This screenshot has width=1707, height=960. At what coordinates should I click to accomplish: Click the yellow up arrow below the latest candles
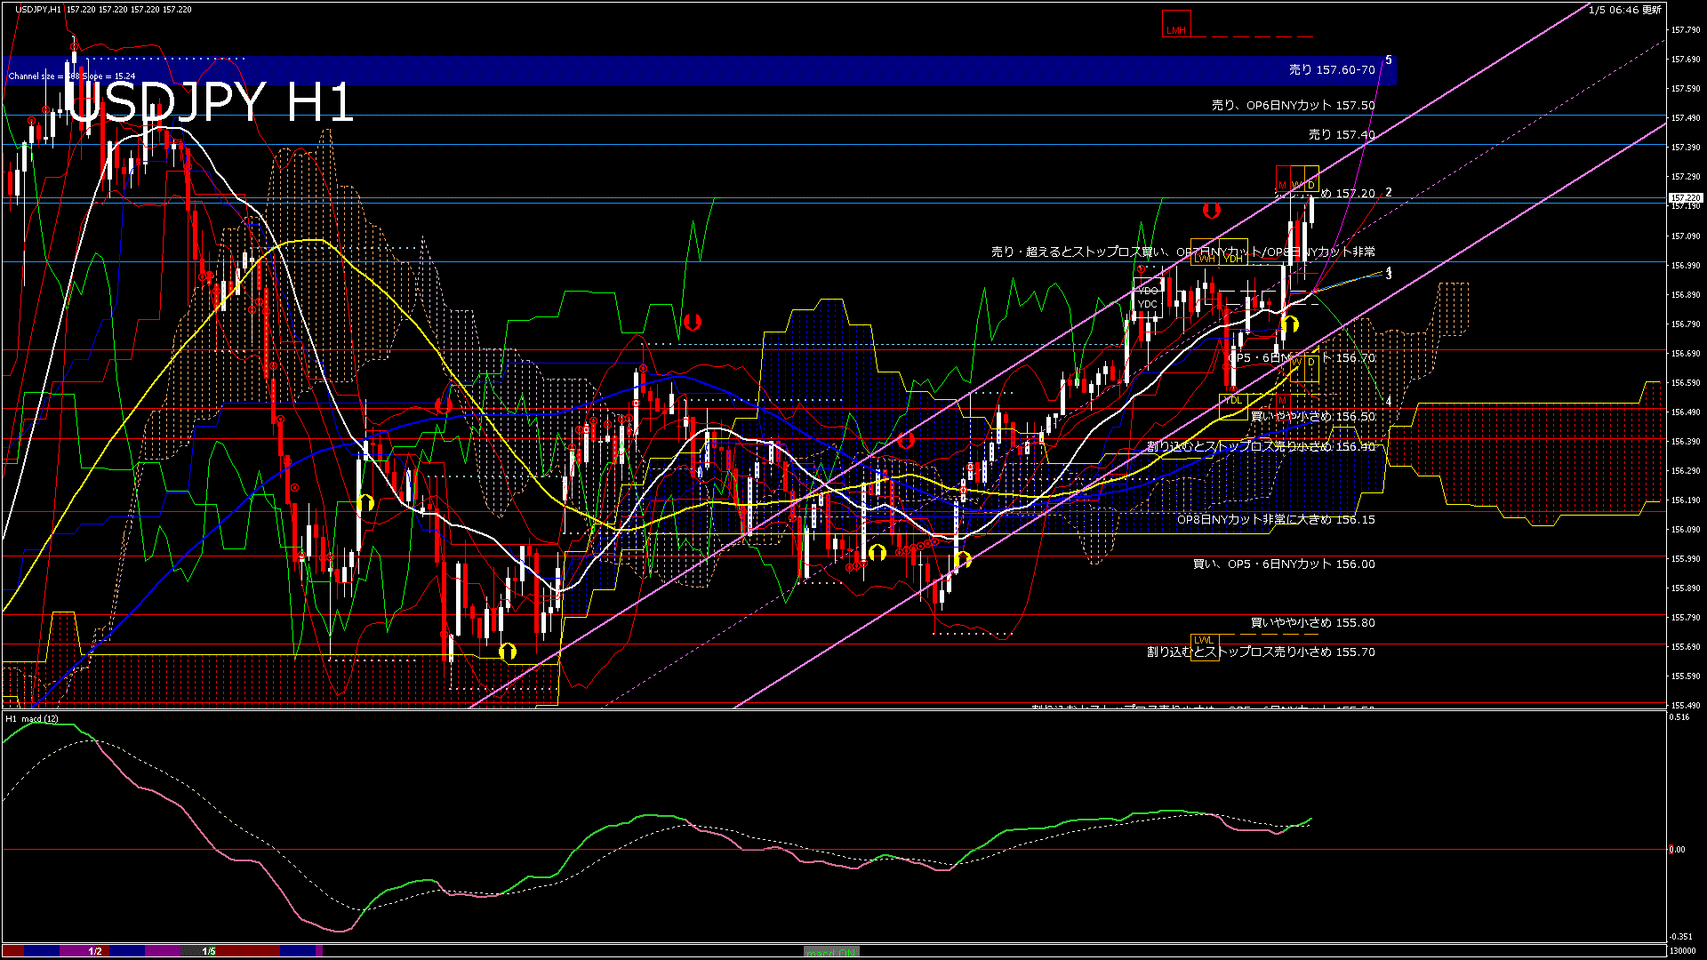(1290, 324)
